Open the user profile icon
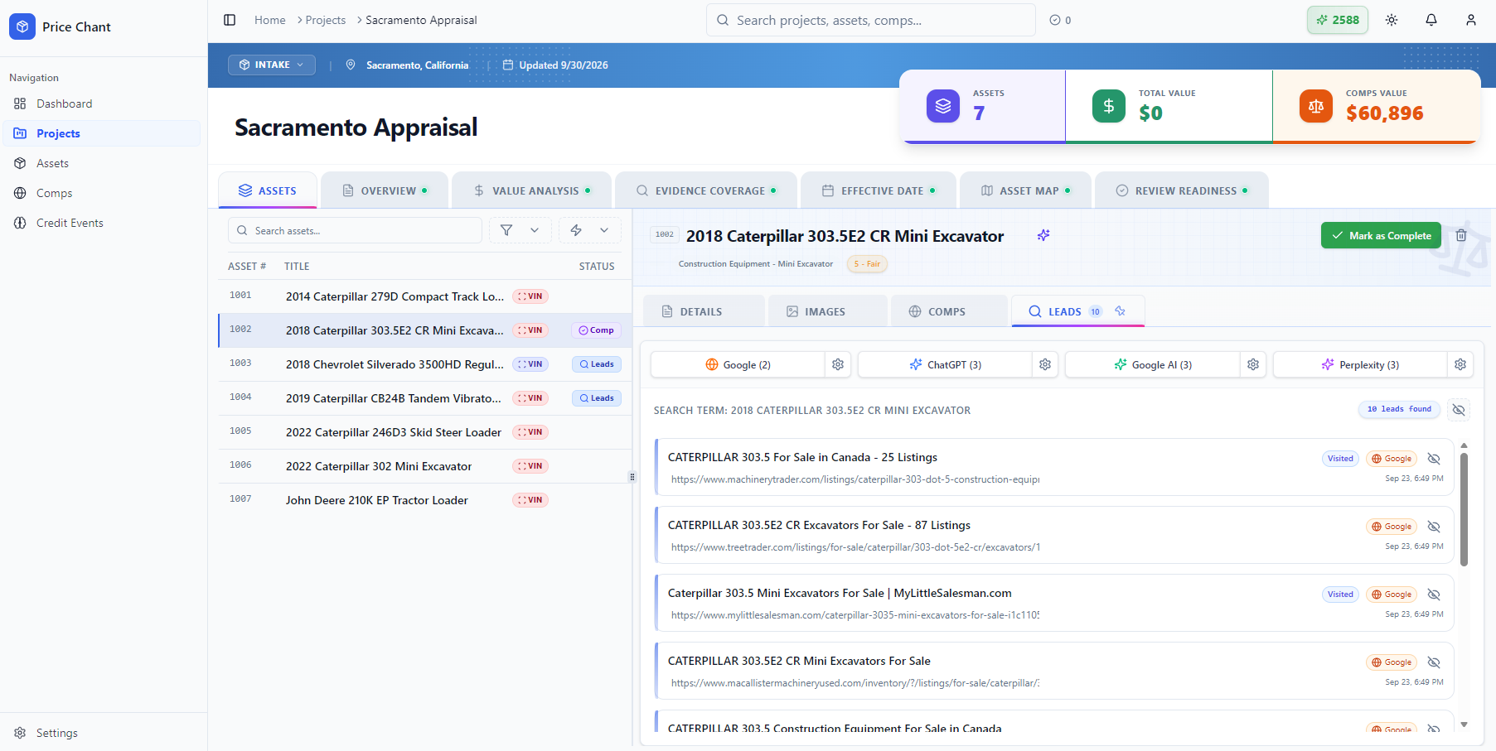Screen dimensions: 1496x751 [1471, 20]
